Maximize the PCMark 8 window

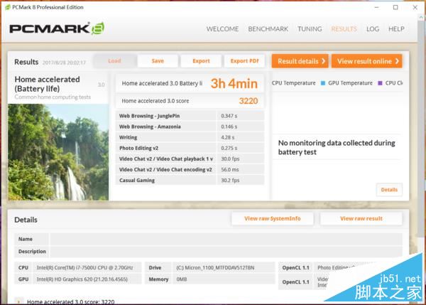(395, 8)
